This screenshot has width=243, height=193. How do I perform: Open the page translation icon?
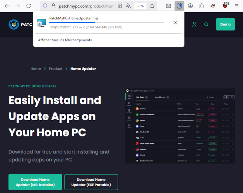click(128, 6)
